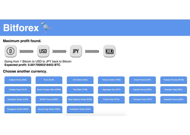Choose Thai Baht (THB) currency
The height and width of the screenshot is (135, 190).
pos(80,90)
